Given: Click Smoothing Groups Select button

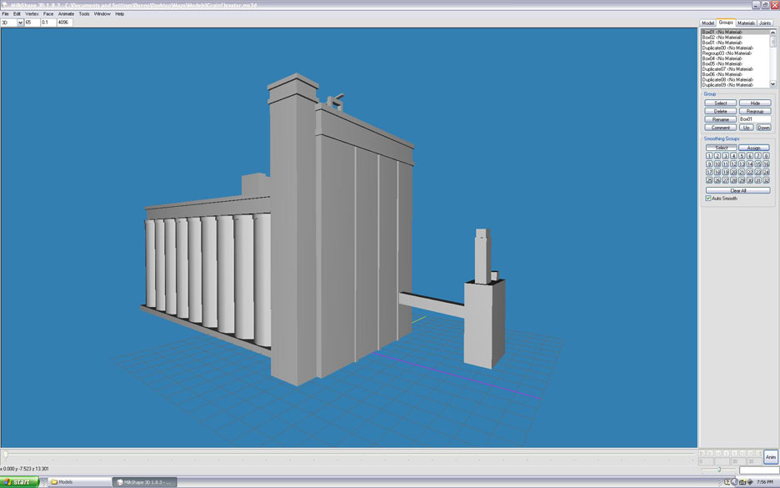Looking at the screenshot, I should click(722, 148).
